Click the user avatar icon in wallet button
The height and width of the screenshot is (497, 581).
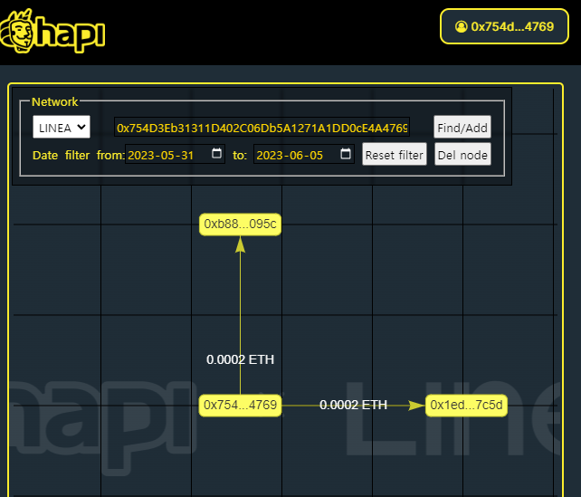(x=461, y=26)
